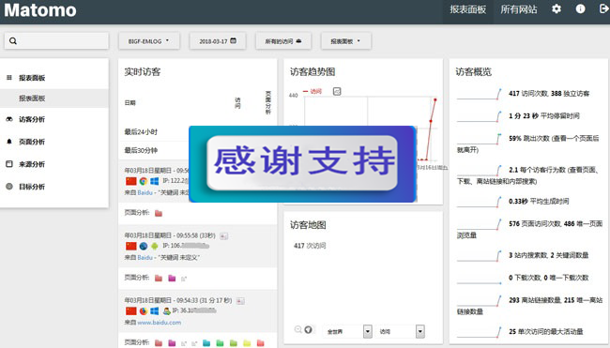Click the binoculars icon beside 访客分析
This screenshot has width=610, height=348.
[x=9, y=119]
